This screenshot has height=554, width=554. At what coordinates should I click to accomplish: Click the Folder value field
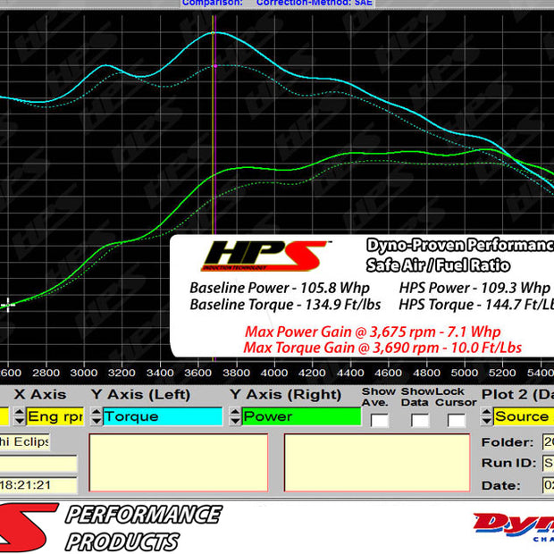[x=549, y=442]
